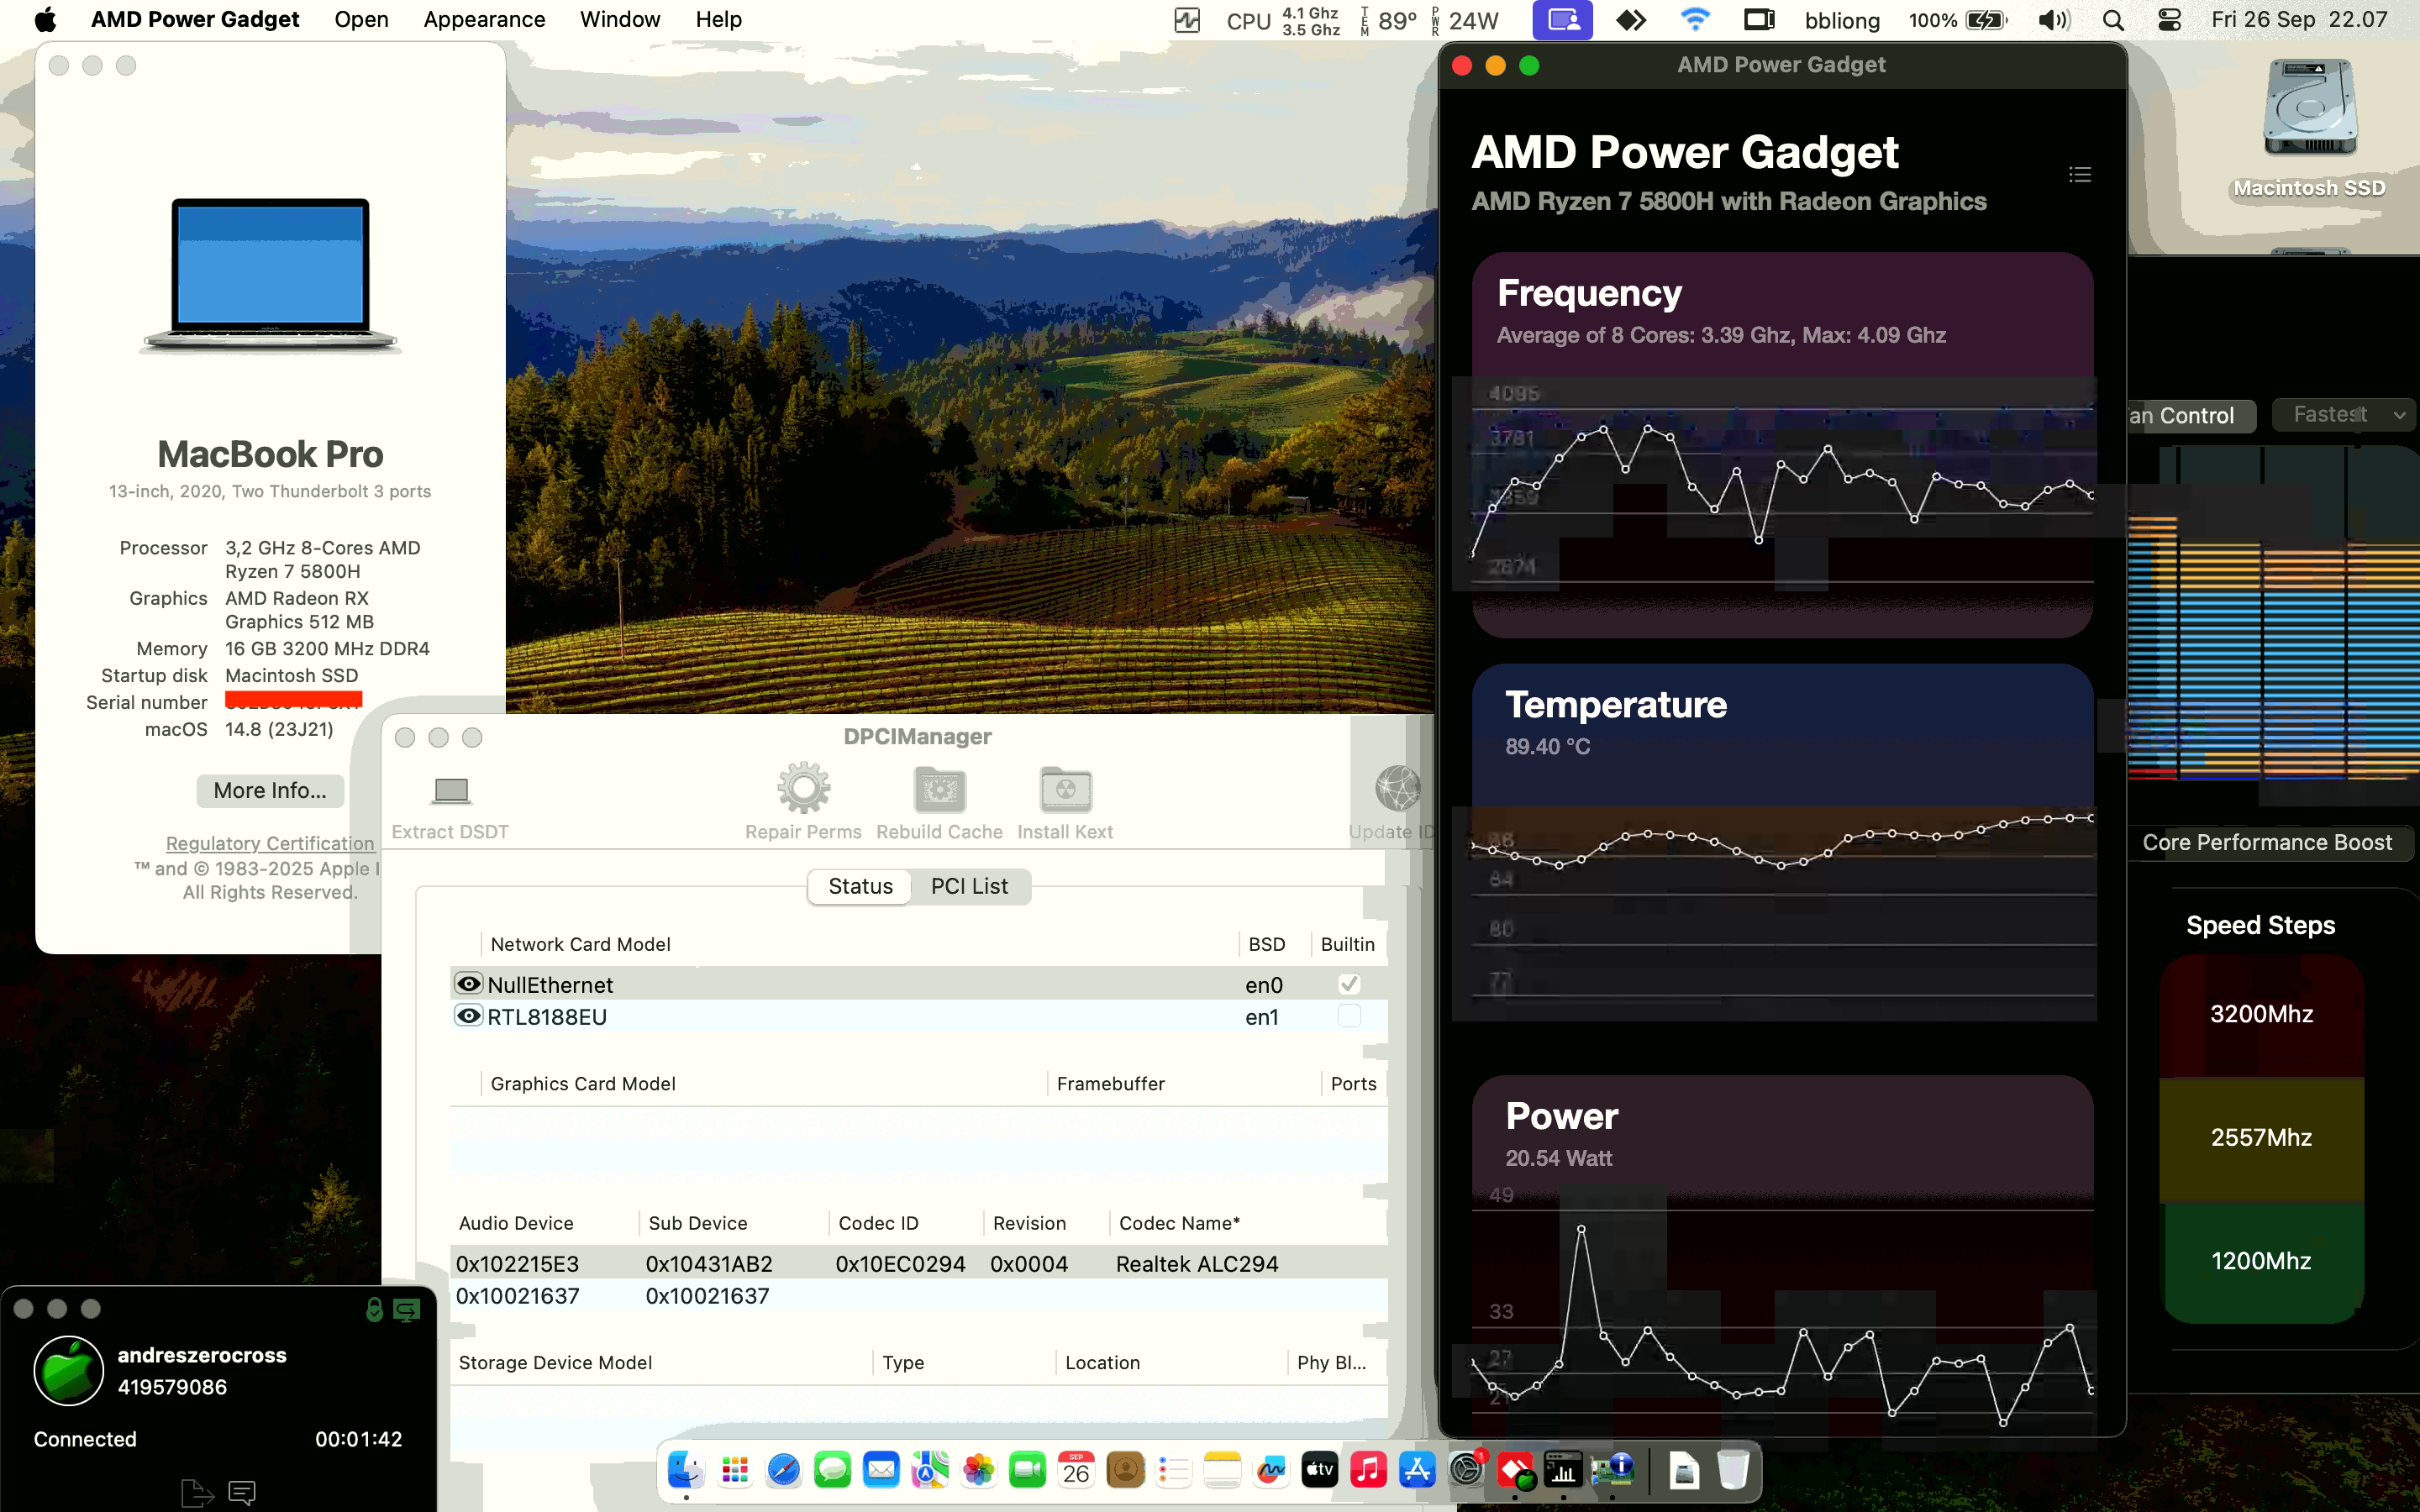The height and width of the screenshot is (1512, 2420).
Task: Check Builtin checkbox for RTL8188EU en1
Action: (1349, 1016)
